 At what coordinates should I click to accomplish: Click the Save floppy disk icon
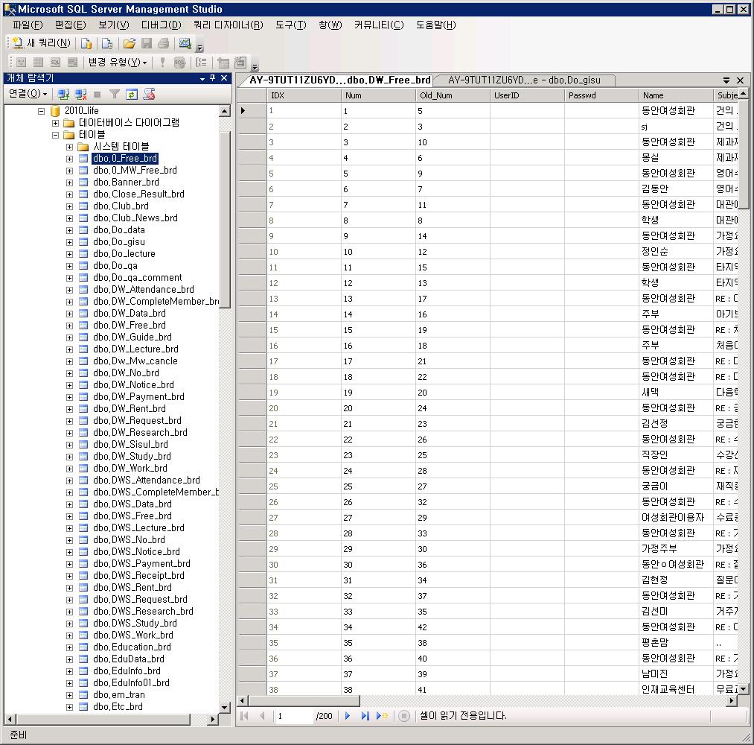147,43
